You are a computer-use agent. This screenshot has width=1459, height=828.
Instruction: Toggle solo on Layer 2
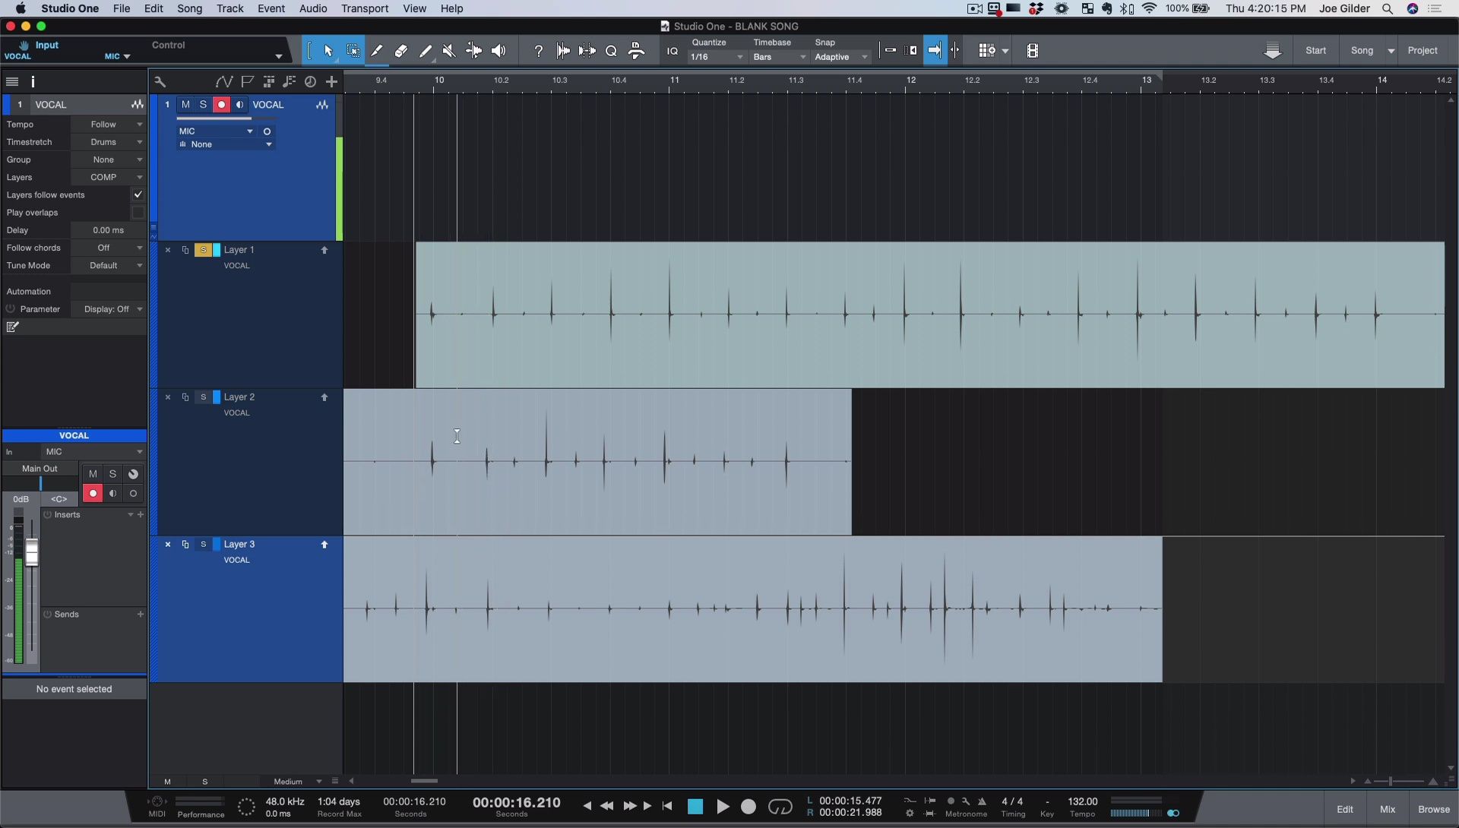click(x=203, y=397)
